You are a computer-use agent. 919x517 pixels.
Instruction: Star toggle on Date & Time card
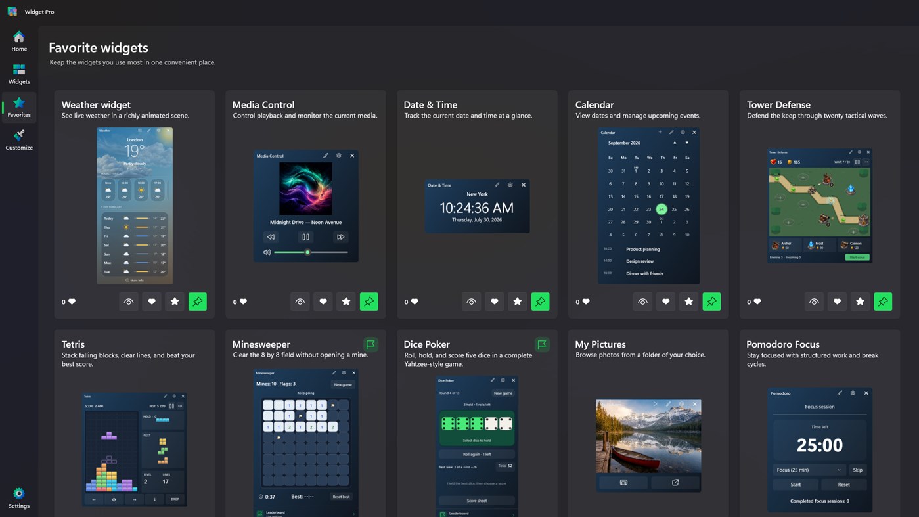(x=518, y=302)
